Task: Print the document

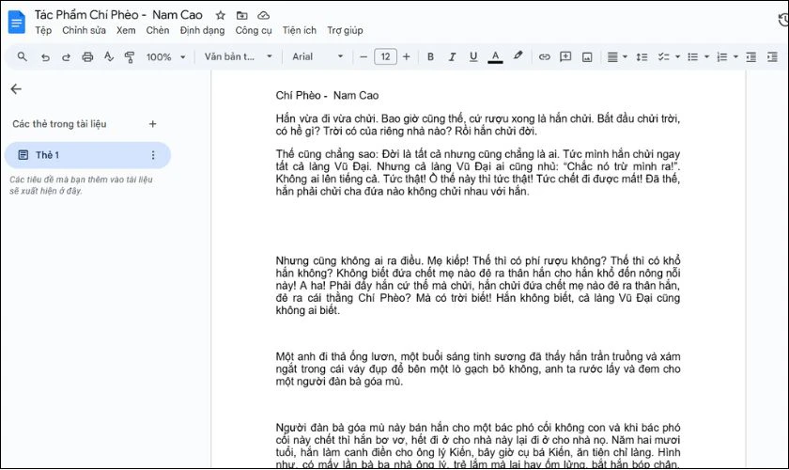Action: tap(87, 57)
